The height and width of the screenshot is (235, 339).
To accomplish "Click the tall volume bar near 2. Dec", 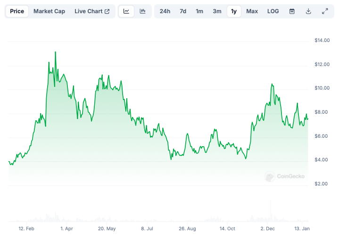I will (271, 210).
